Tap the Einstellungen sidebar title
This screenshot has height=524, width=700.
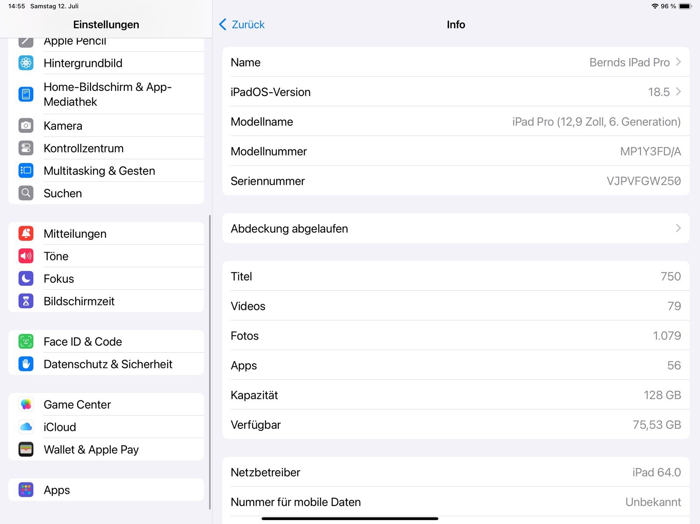click(106, 24)
